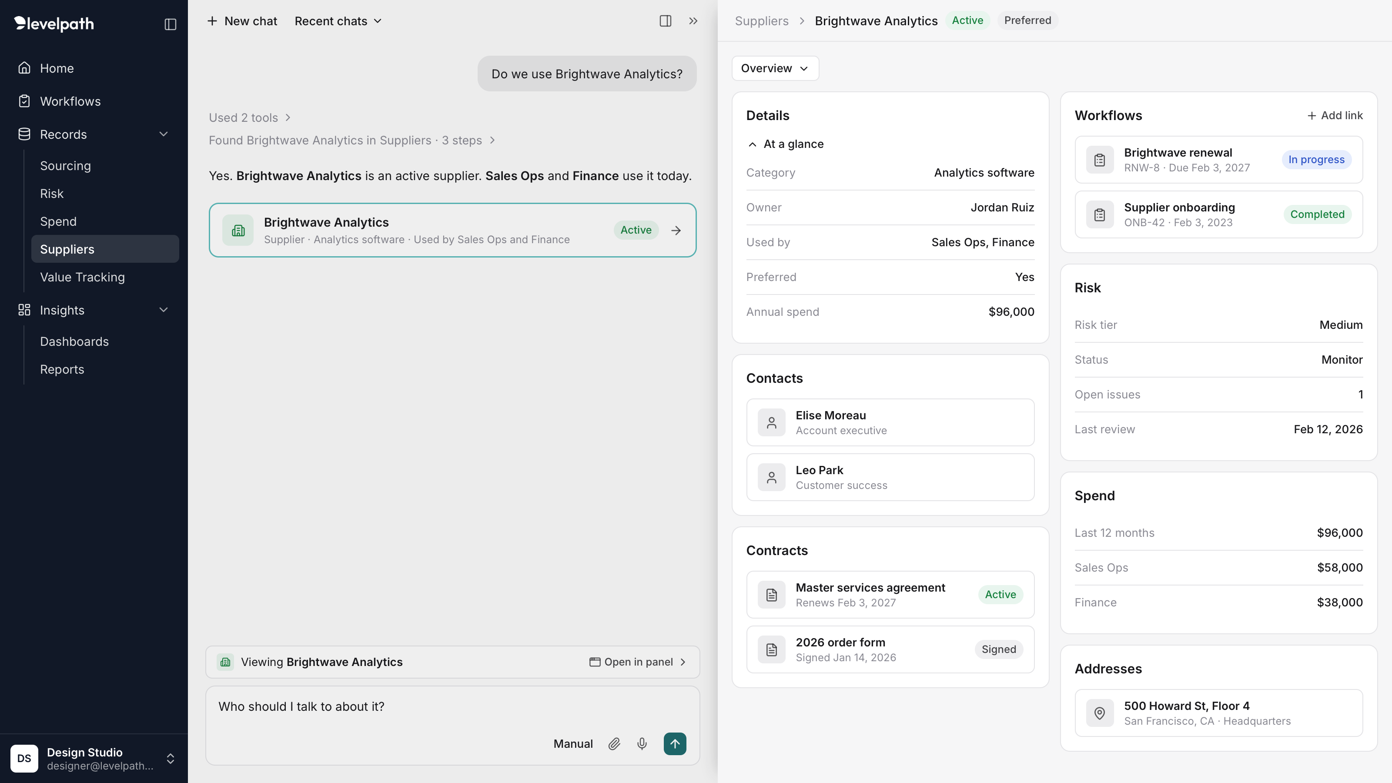Click Elise Moreau's person icon

(772, 422)
